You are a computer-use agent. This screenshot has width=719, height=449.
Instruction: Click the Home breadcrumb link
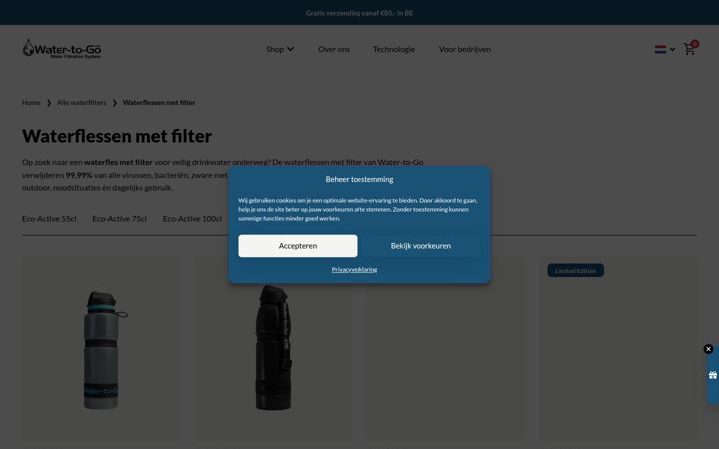pos(31,102)
